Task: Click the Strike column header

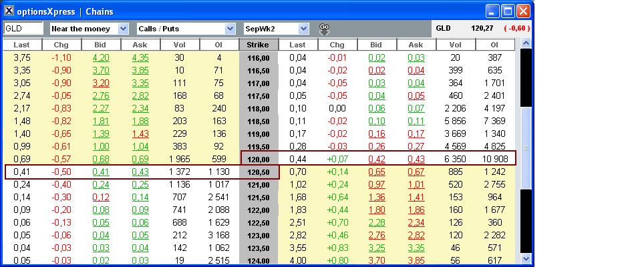Action: [257, 45]
